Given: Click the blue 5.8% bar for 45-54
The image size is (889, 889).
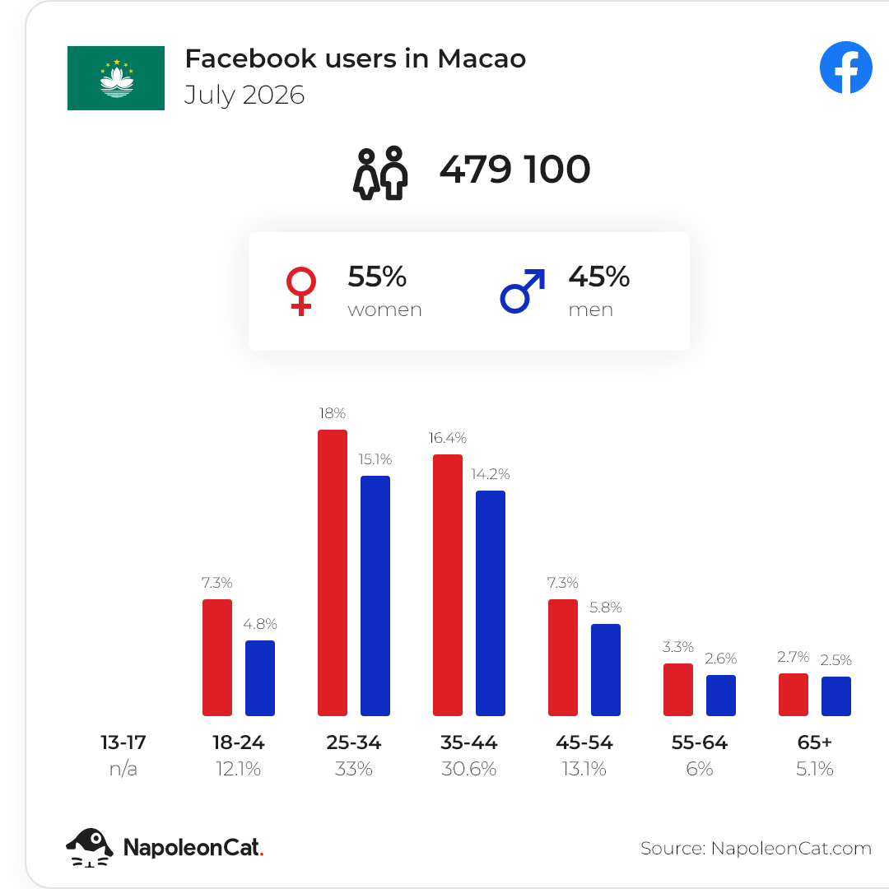Looking at the screenshot, I should 606,670.
